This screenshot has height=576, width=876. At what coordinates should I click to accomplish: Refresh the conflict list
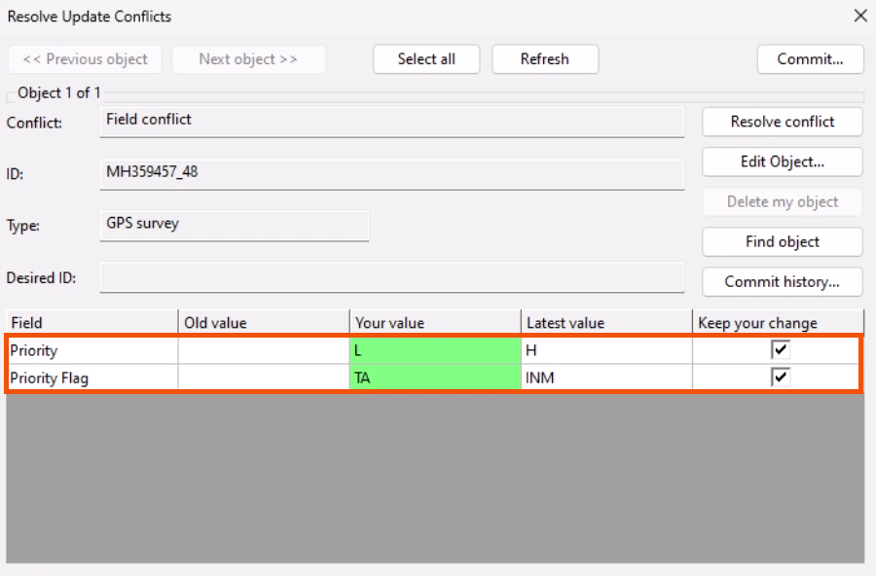point(545,58)
